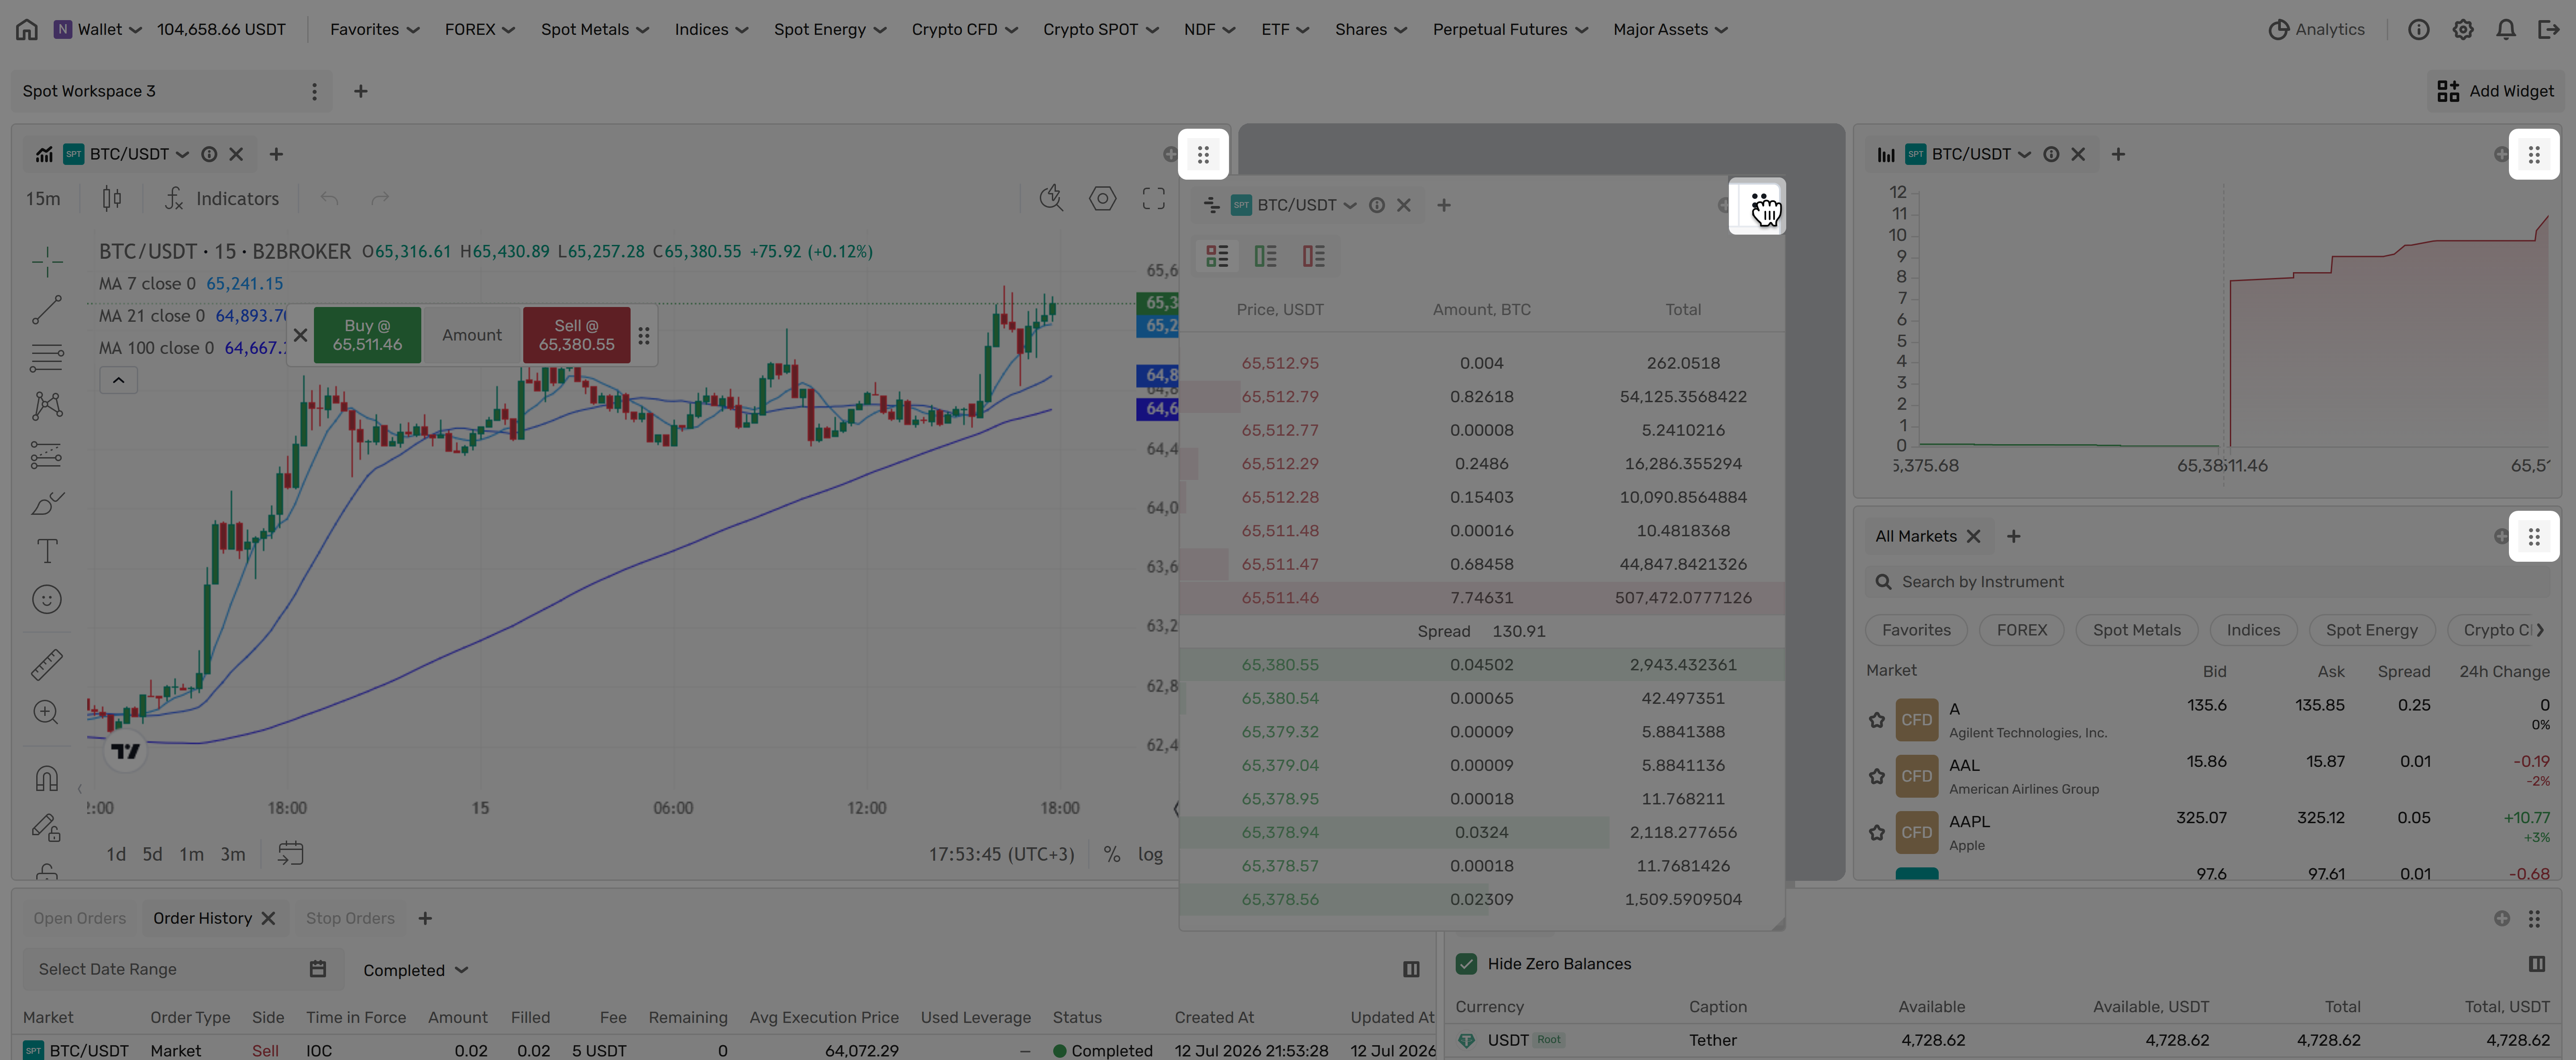
Task: Open the Shares menu
Action: pos(1371,30)
